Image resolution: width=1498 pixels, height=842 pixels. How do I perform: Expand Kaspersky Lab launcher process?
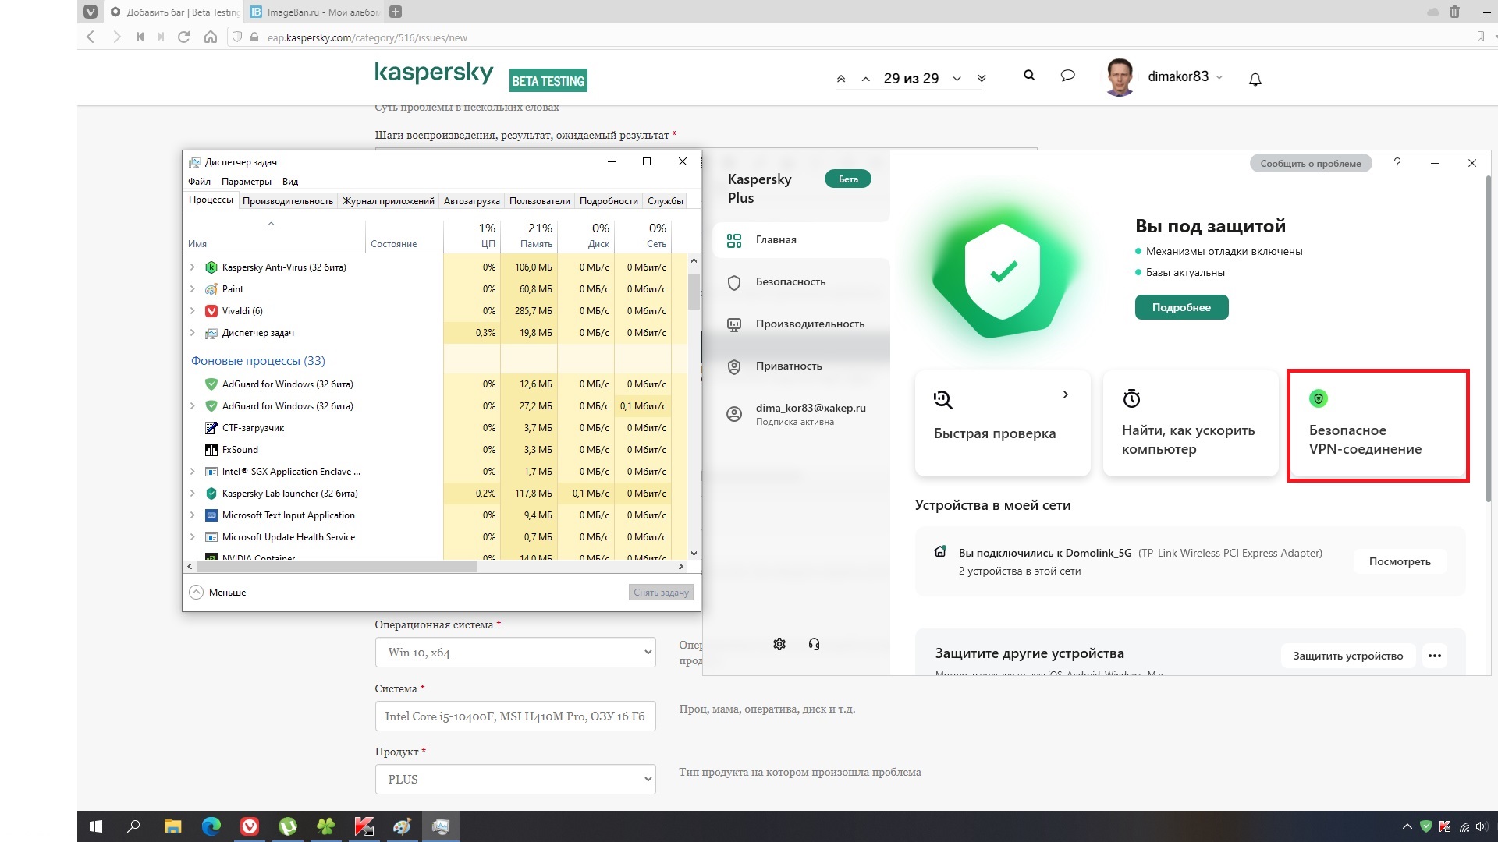tap(193, 493)
